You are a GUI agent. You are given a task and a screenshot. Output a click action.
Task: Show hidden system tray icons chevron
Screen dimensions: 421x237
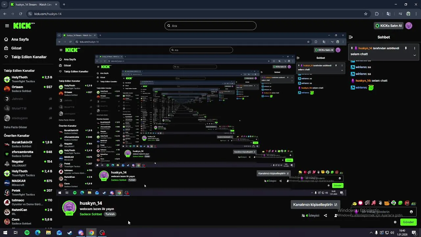coord(371,233)
